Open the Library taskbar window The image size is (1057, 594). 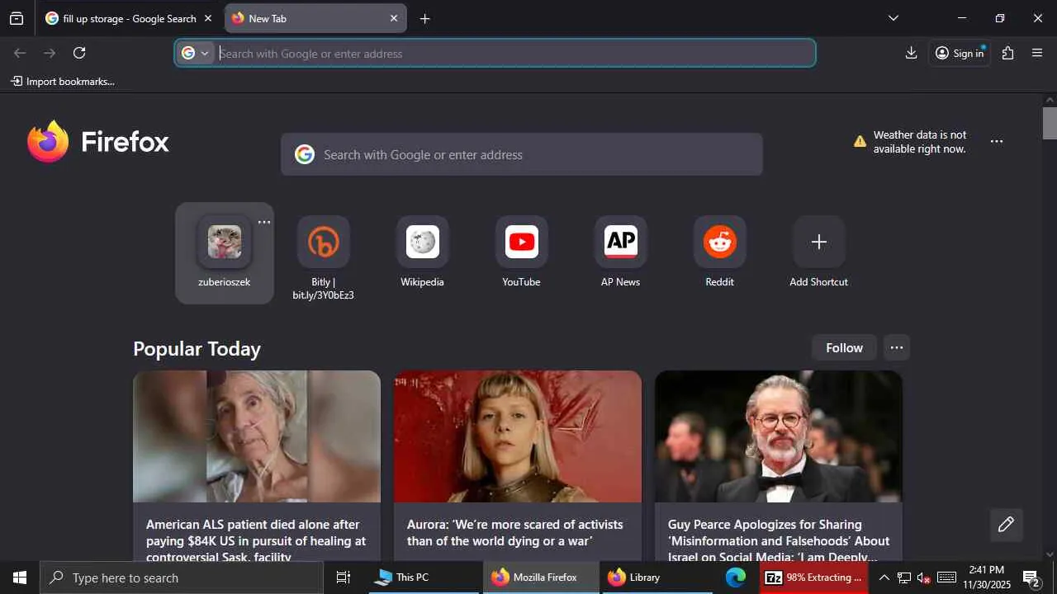pyautogui.click(x=657, y=577)
